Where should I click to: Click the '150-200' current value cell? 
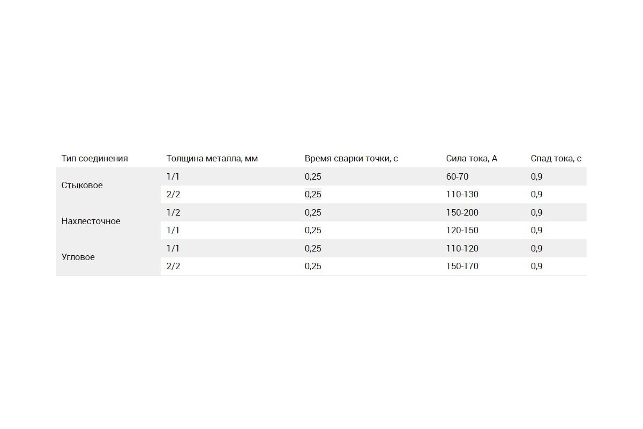point(462,212)
